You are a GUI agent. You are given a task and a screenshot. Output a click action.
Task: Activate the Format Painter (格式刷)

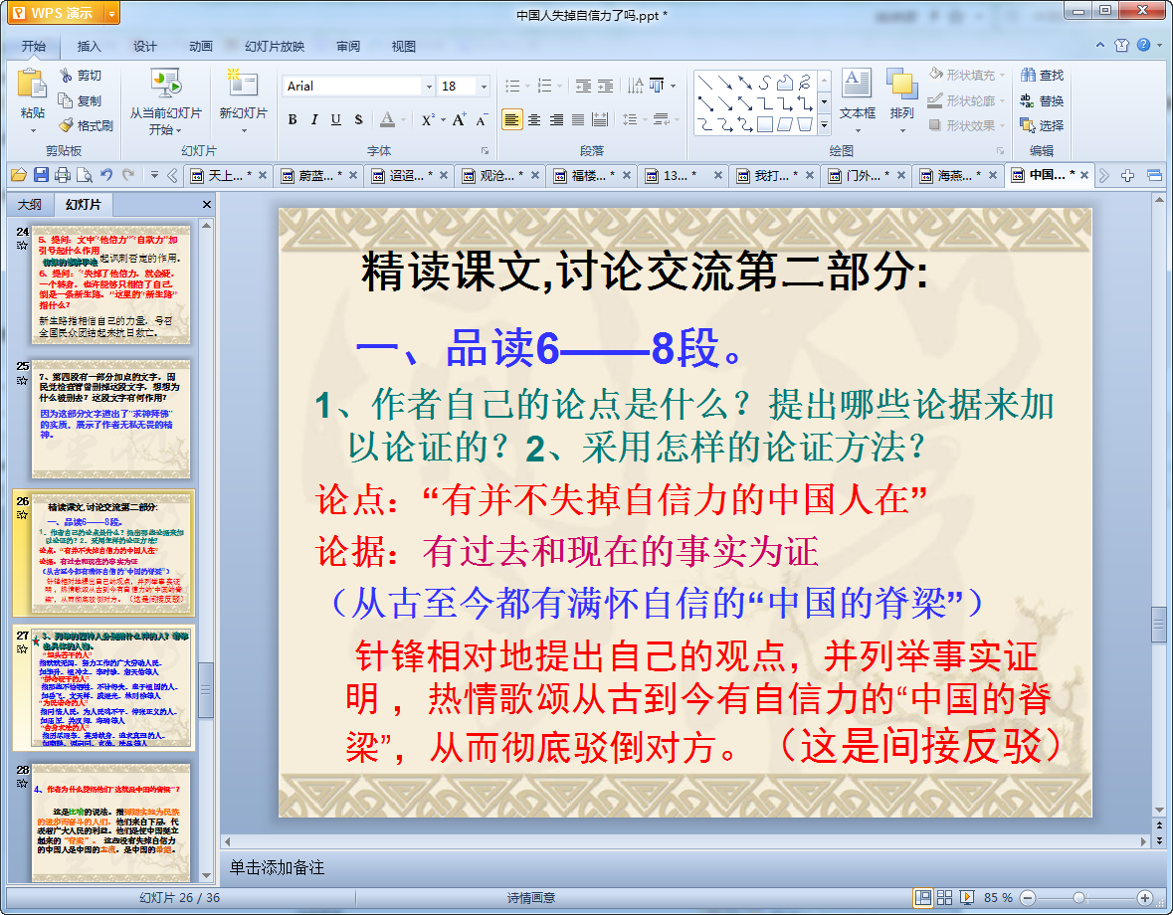click(x=86, y=125)
